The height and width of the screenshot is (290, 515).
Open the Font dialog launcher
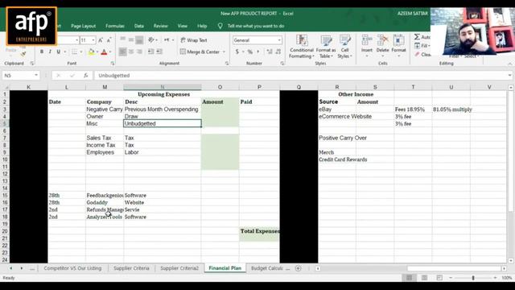[113, 64]
